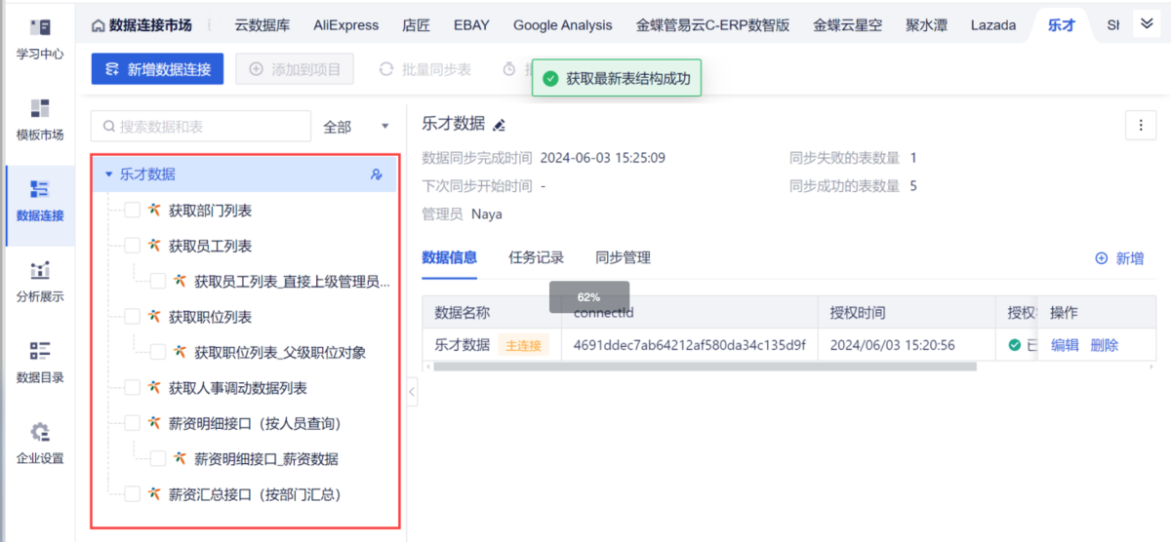Open 模板市场 in the sidebar
Screen dimensions: 1171x542
click(40, 120)
